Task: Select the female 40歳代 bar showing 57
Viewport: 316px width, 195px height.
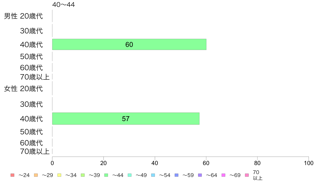Action: click(x=126, y=119)
